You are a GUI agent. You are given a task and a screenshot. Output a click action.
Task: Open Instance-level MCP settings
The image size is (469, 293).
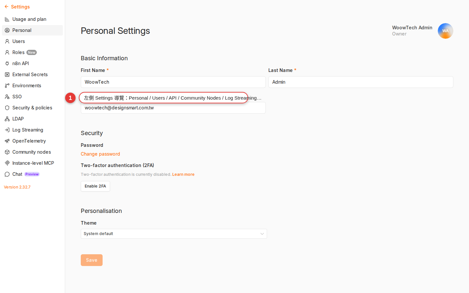tap(32, 163)
